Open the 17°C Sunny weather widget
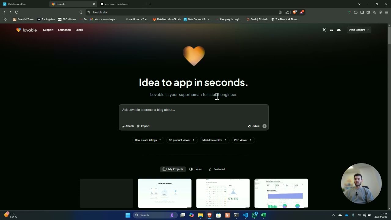The height and width of the screenshot is (220, 391). tap(10, 215)
